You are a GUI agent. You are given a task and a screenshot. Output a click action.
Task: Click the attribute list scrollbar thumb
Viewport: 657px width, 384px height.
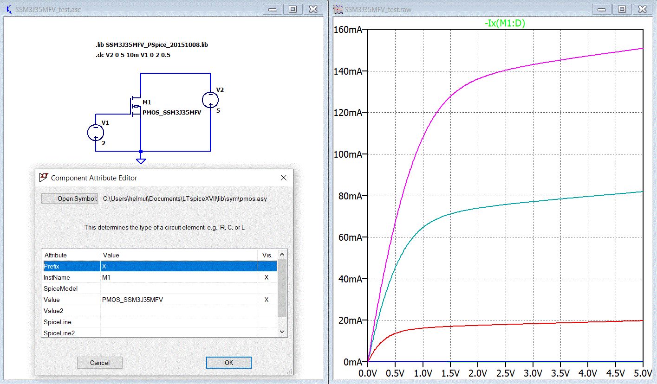click(x=282, y=288)
